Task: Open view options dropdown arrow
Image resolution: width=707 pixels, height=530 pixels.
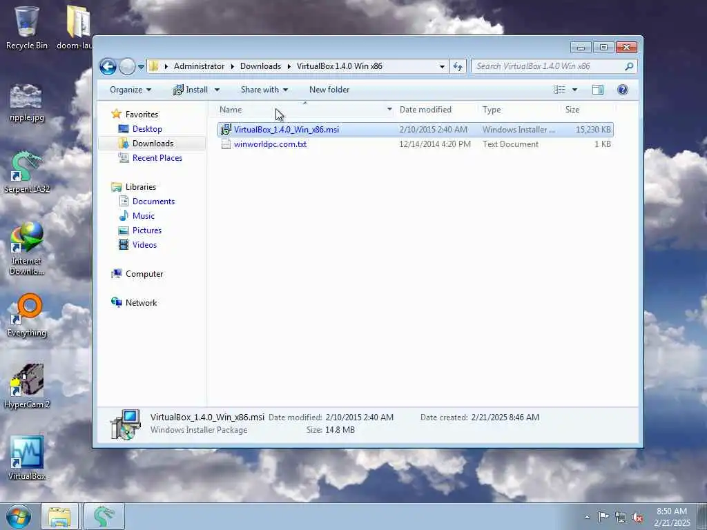Action: point(575,90)
